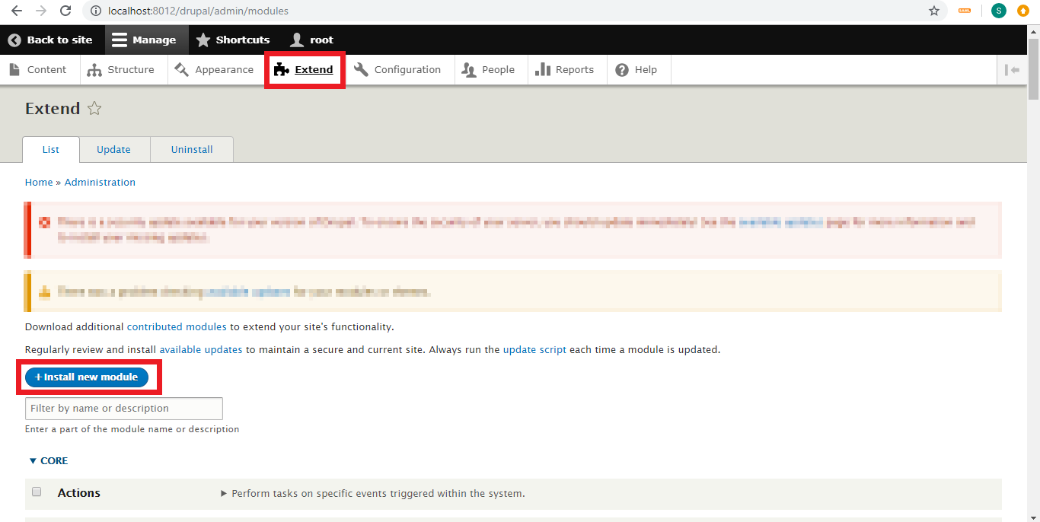
Task: Expand the Actions module description
Action: click(222, 492)
